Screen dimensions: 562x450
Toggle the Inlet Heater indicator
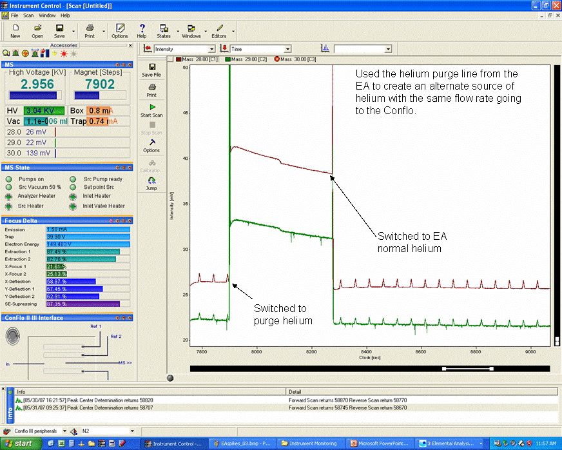(x=73, y=196)
